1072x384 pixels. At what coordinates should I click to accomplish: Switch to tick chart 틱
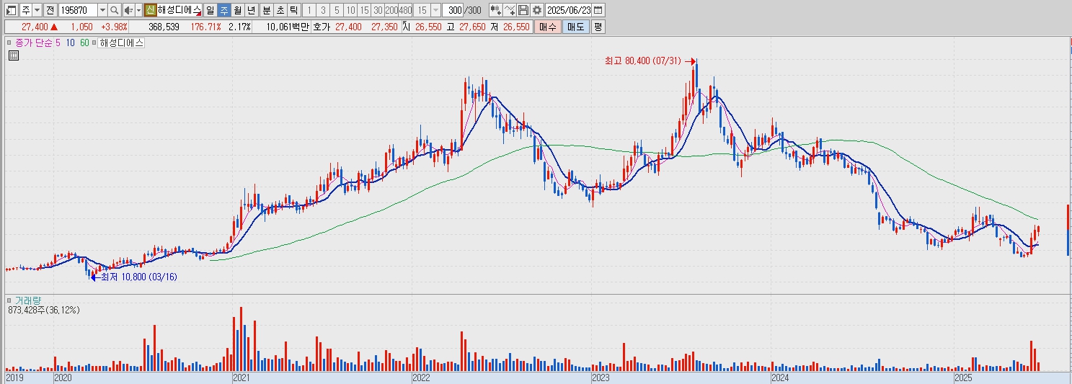tap(294, 10)
